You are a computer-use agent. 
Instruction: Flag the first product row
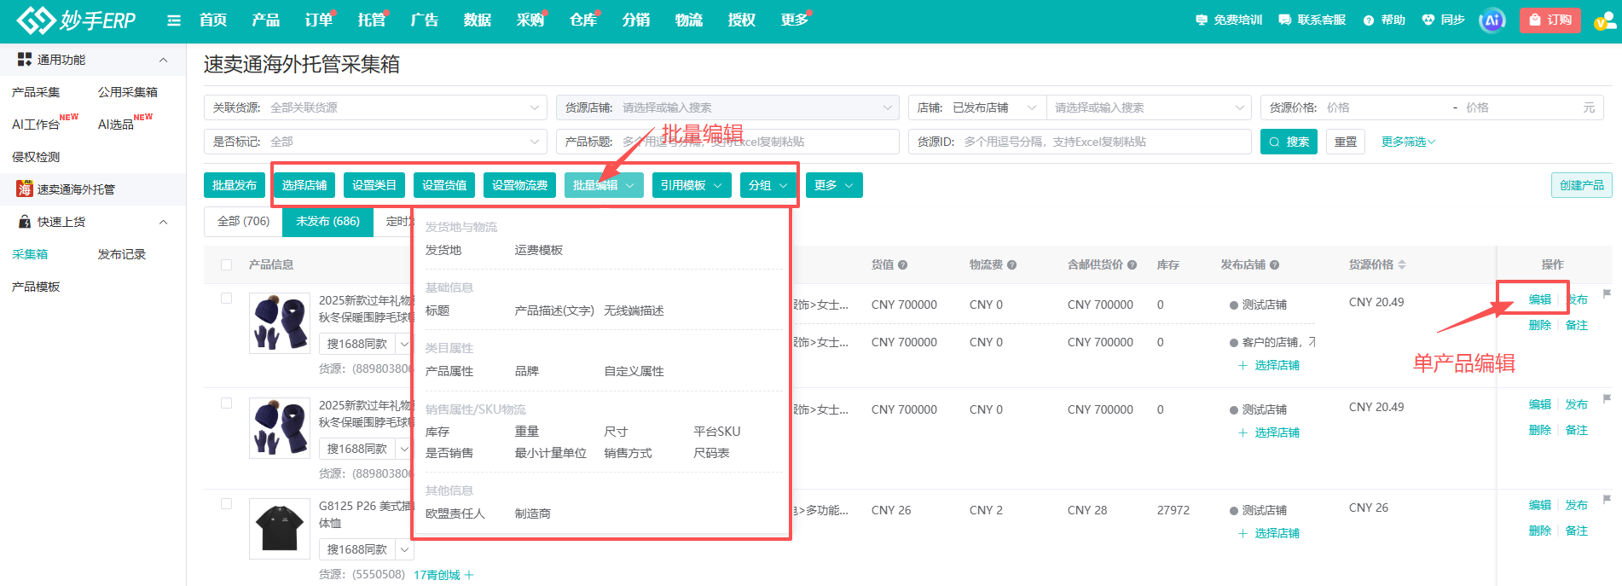pos(1607,293)
